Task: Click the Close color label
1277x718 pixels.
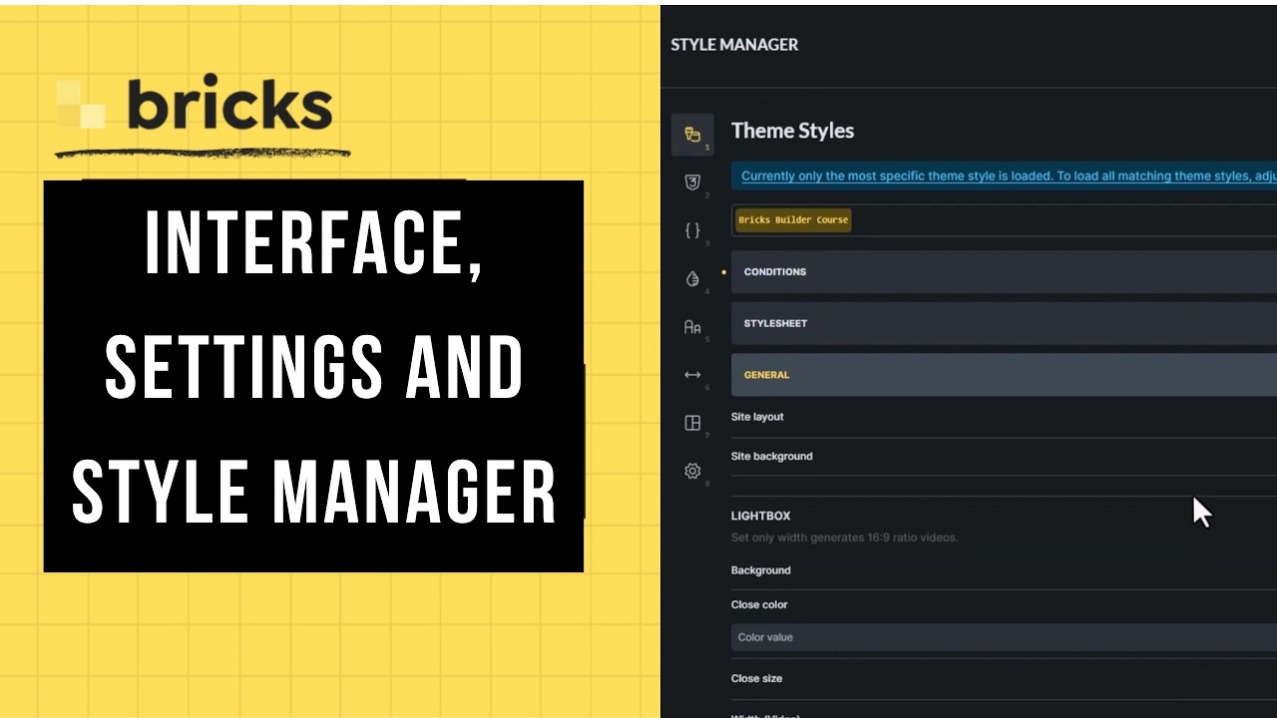Action: click(759, 604)
